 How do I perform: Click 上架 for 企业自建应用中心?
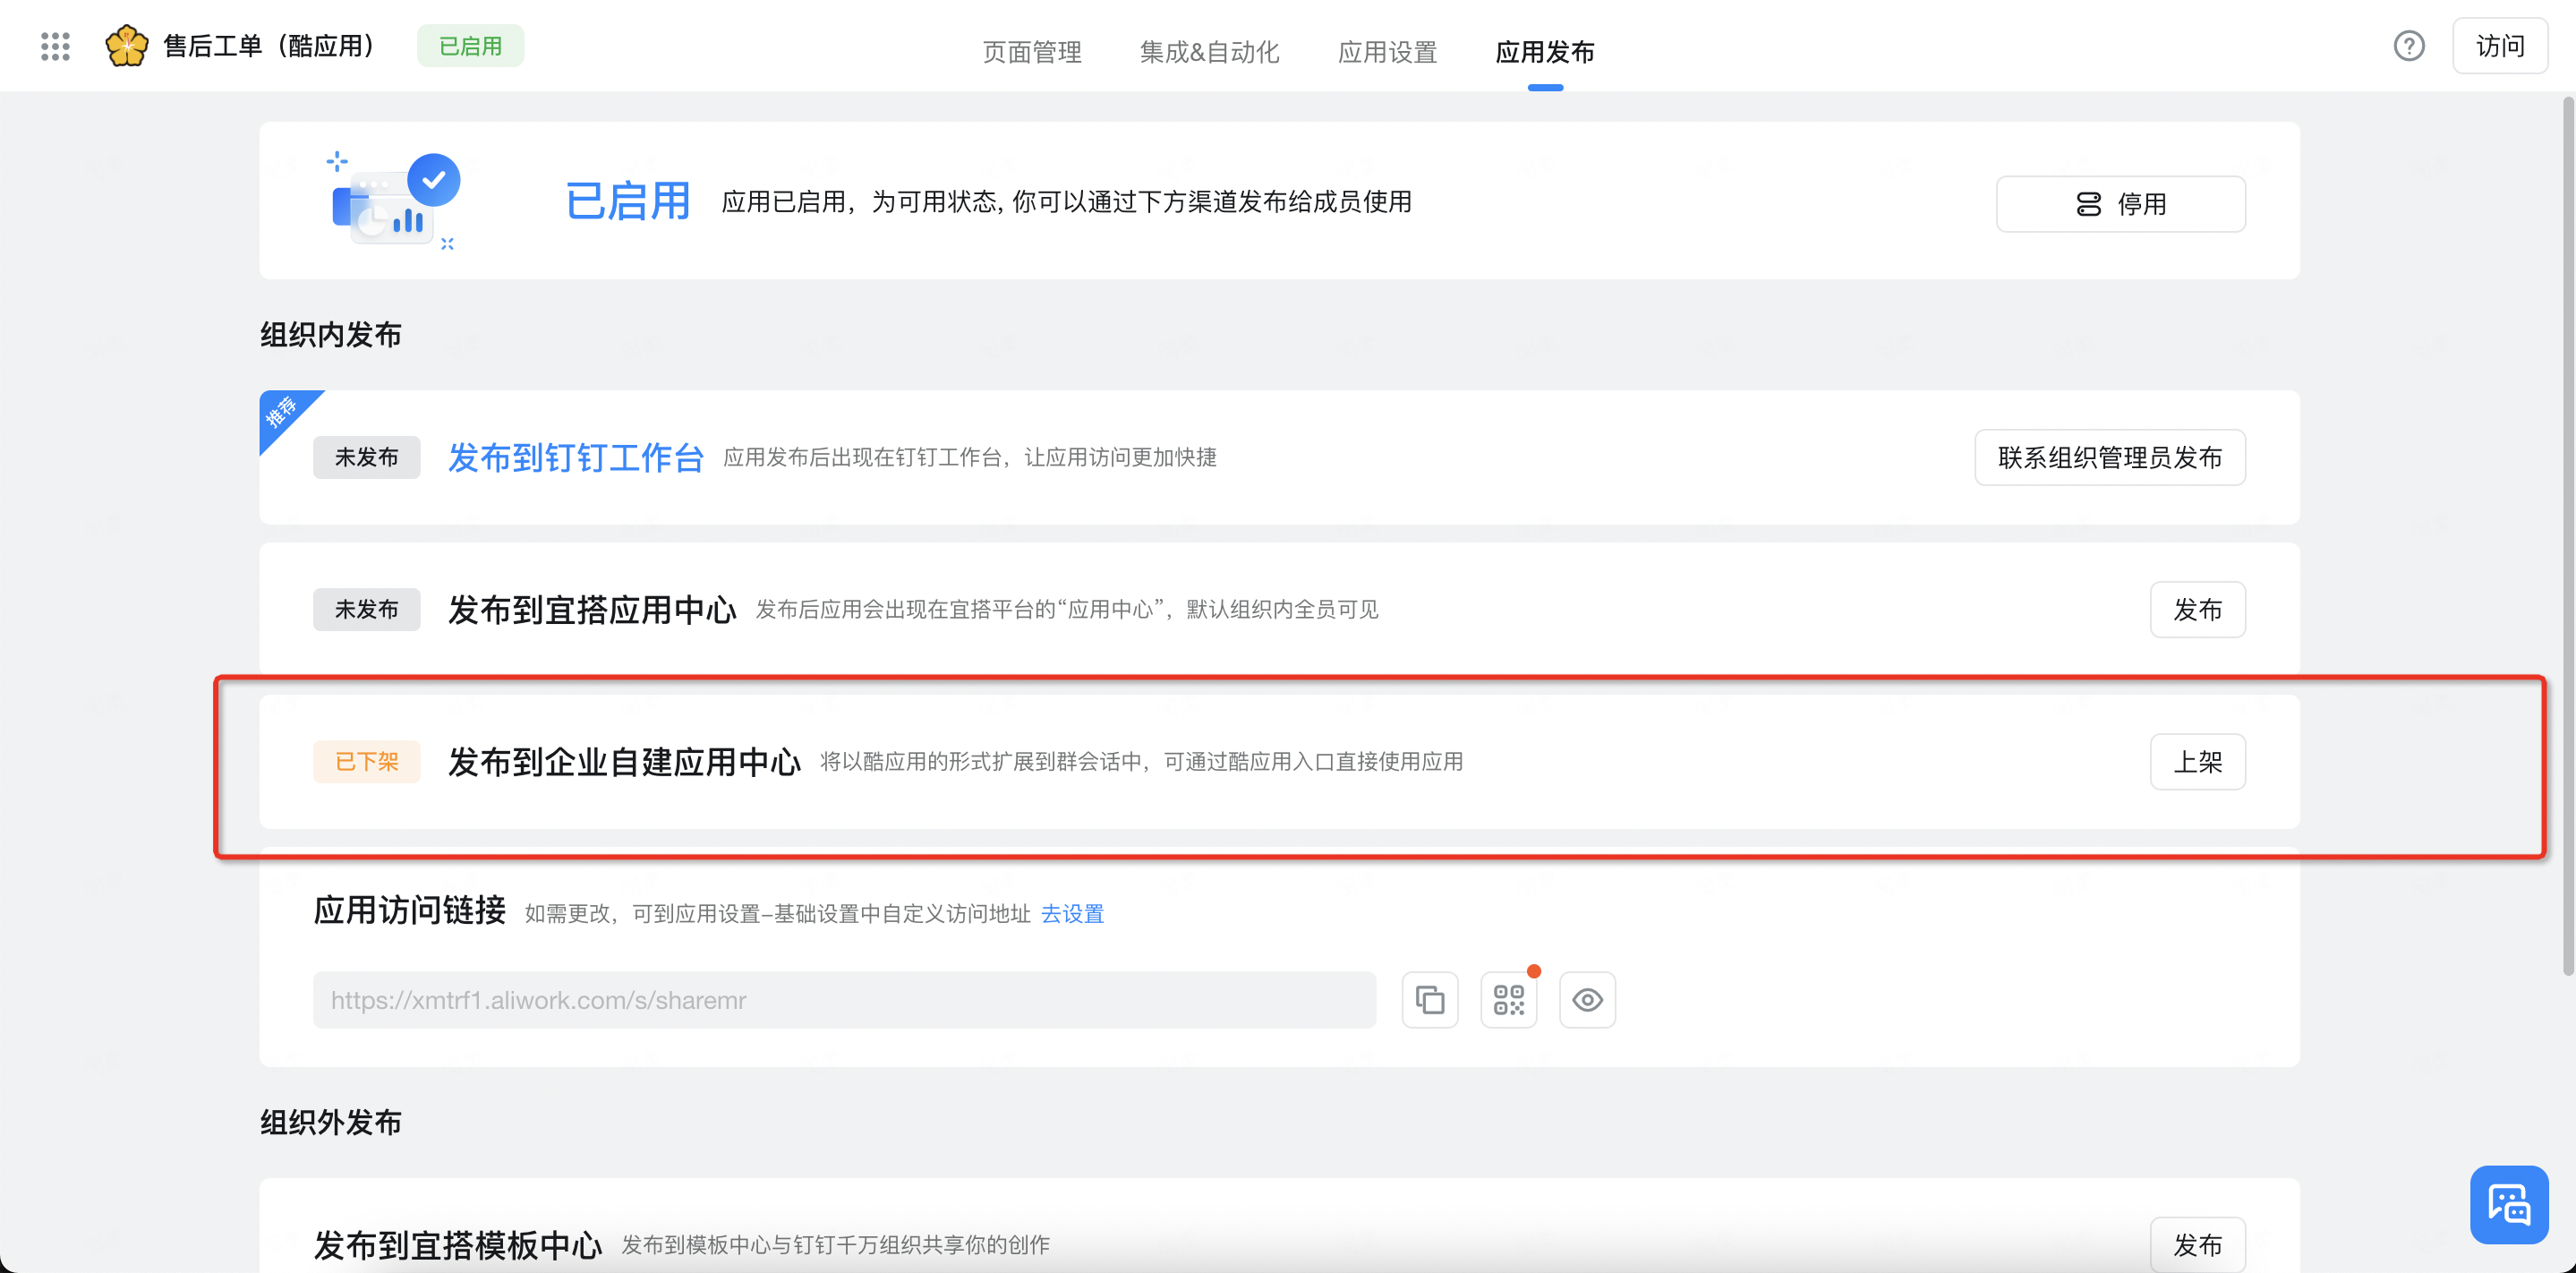pos(2197,761)
